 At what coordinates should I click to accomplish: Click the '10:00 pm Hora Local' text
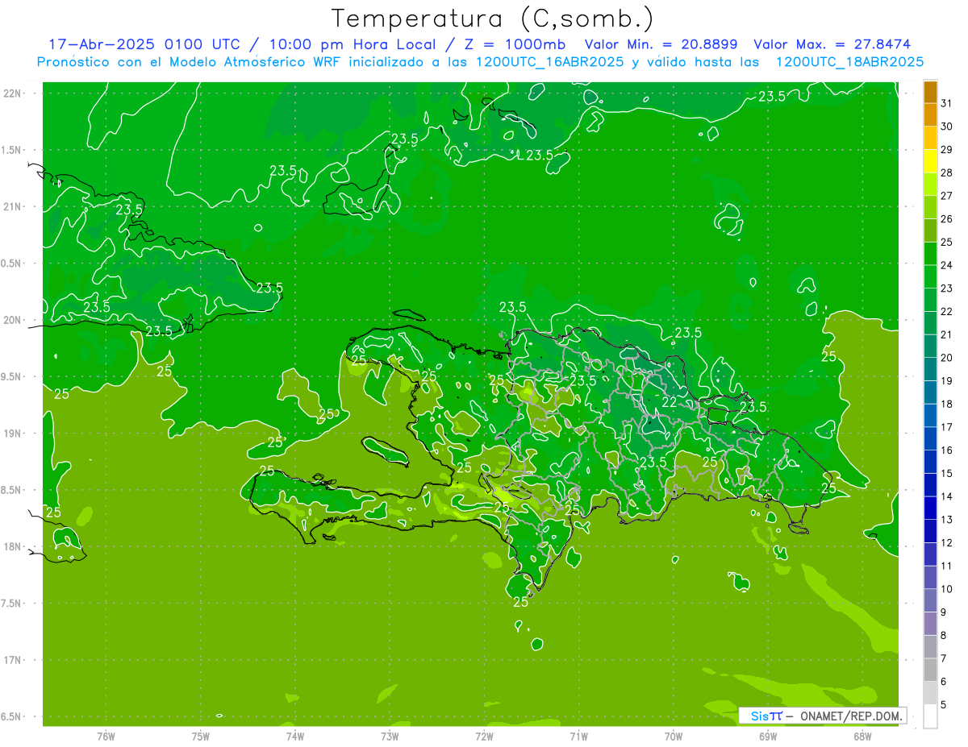(x=353, y=44)
